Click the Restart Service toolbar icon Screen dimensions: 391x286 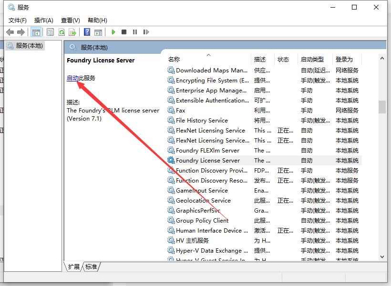[146, 32]
